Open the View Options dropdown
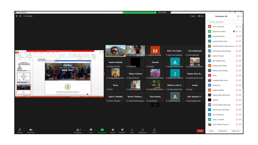 pyautogui.click(x=163, y=12)
